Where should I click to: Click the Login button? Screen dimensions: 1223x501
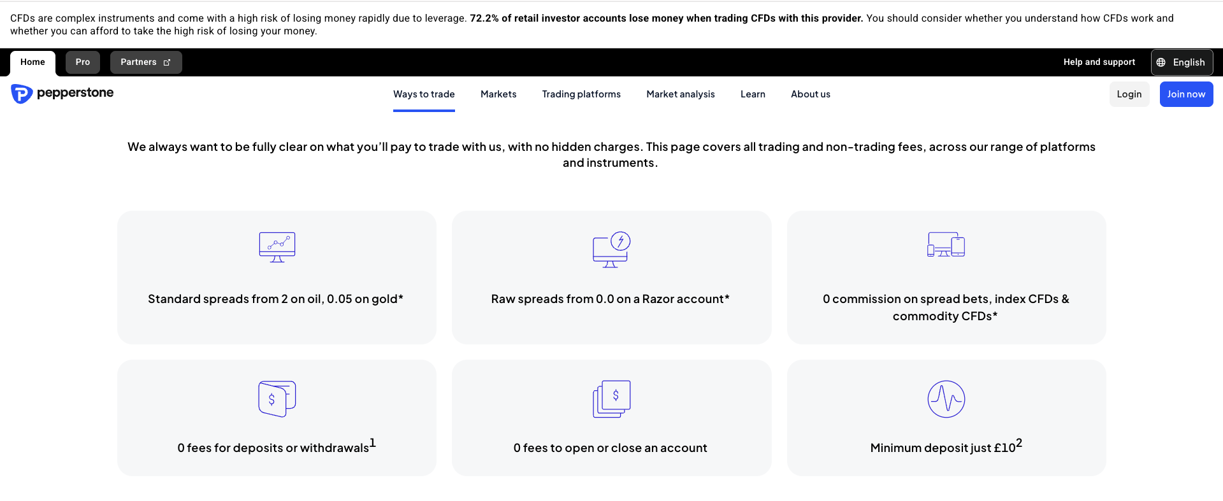click(1129, 94)
